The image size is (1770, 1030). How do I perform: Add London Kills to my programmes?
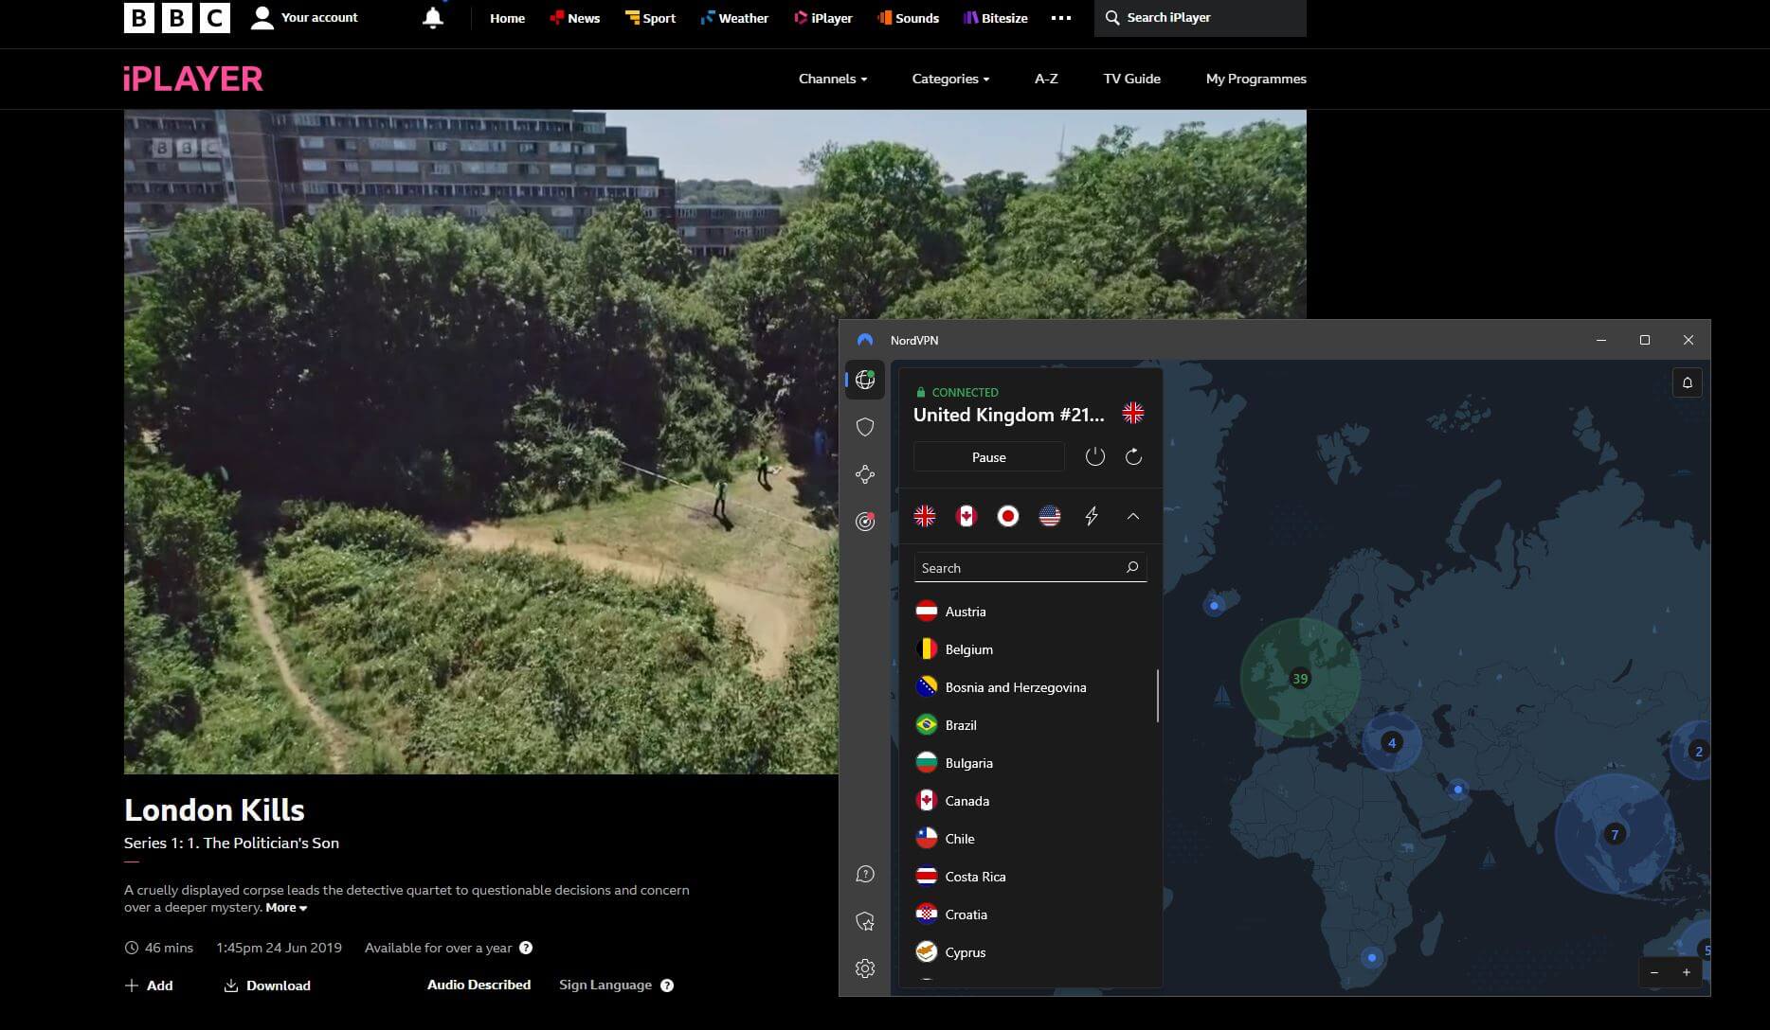click(x=149, y=986)
